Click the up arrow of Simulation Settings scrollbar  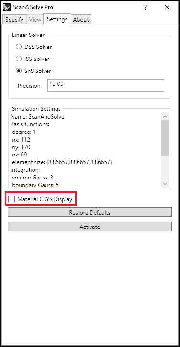click(165, 117)
